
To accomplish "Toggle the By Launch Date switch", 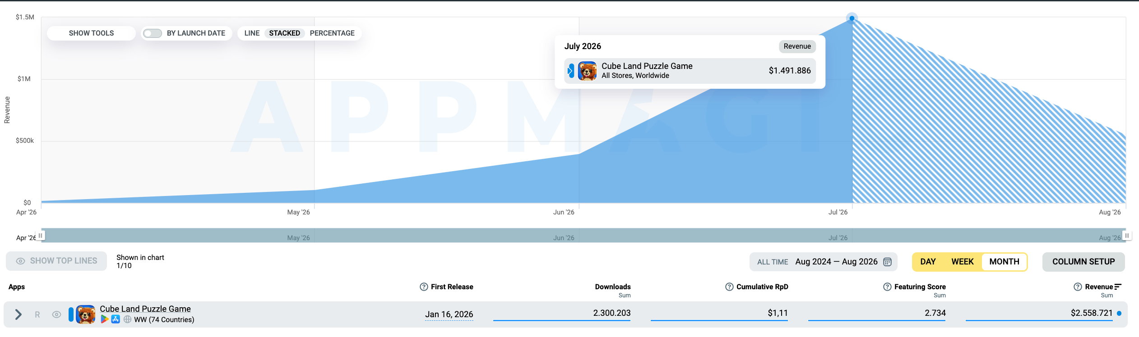I will coord(153,33).
